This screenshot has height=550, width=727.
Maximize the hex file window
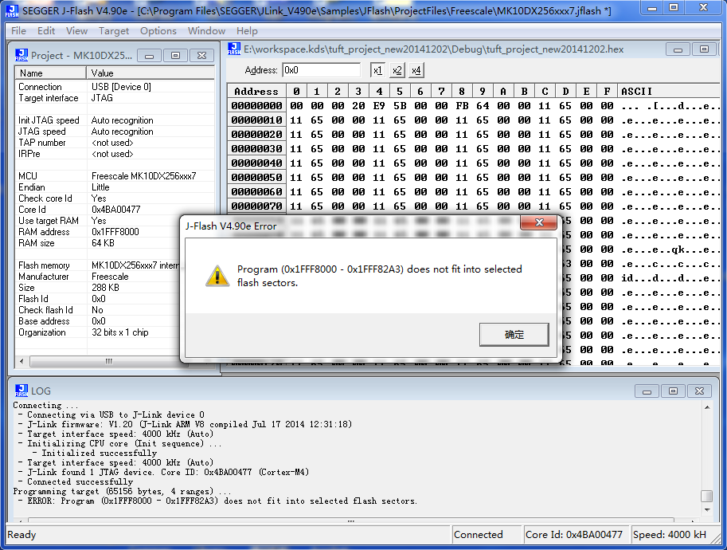tap(704, 49)
